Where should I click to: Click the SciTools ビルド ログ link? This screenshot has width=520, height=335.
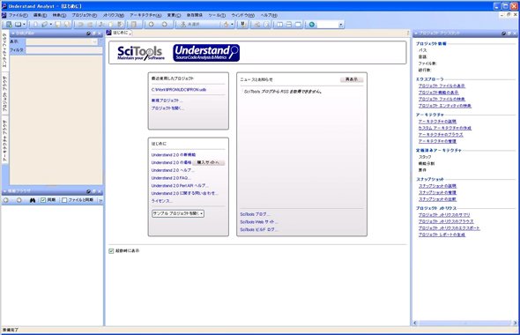[x=259, y=229]
